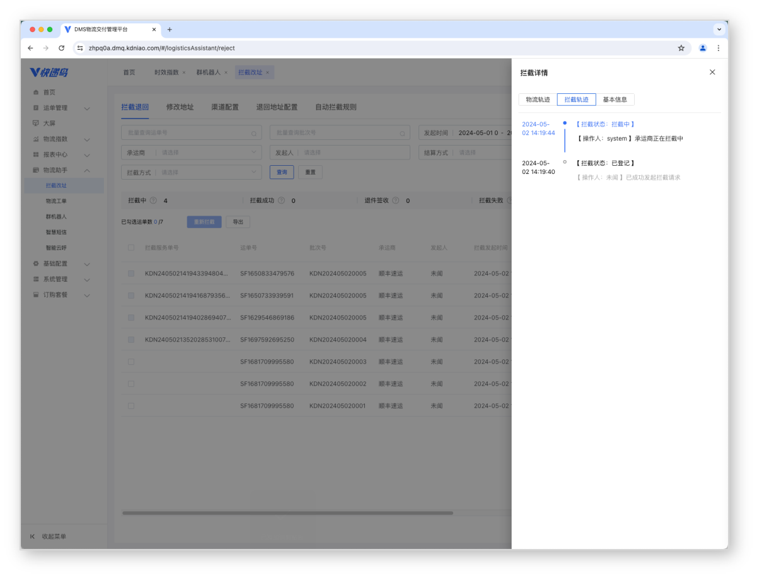Switch to the 基本信息 tab
Image resolution: width=757 pixels, height=578 pixels.
615,100
